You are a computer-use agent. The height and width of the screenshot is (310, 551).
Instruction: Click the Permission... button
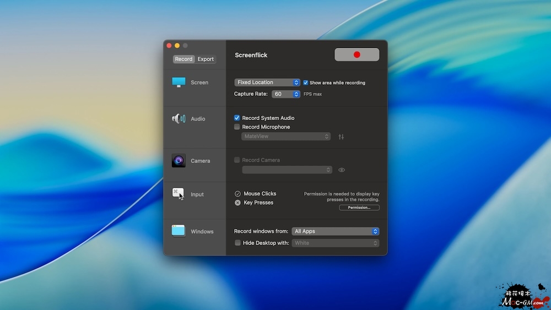(359, 208)
